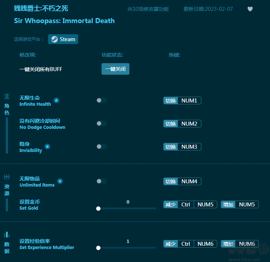Click the NUM5 increase gold hotkey

[240, 205]
